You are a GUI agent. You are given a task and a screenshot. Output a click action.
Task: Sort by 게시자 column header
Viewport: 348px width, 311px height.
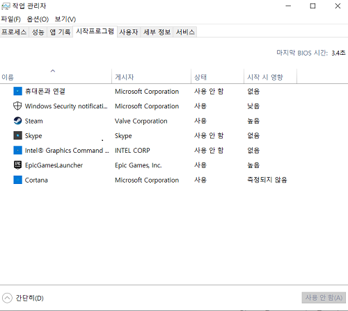pyautogui.click(x=151, y=76)
